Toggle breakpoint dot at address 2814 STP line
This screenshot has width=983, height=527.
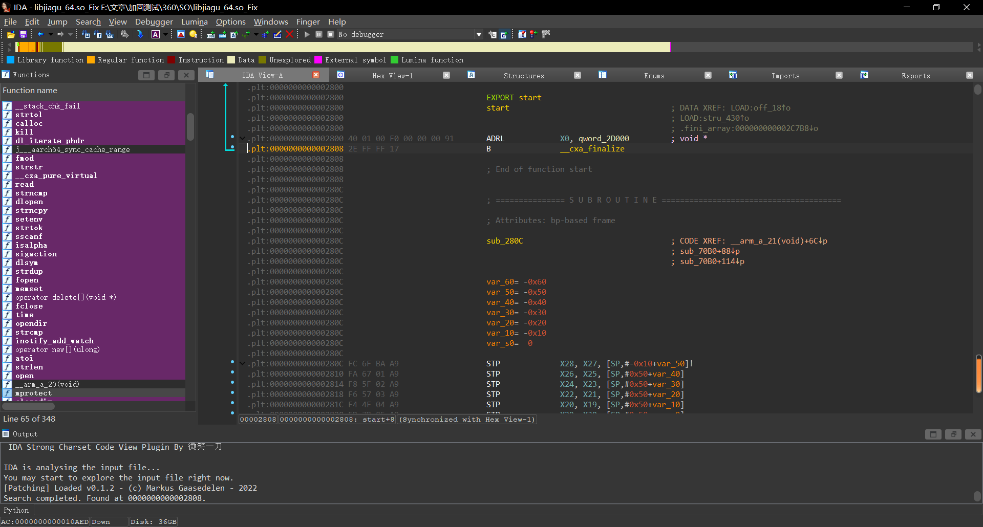click(232, 383)
